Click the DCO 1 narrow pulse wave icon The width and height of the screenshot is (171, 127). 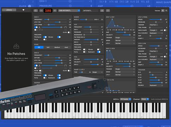[x=39, y=27]
